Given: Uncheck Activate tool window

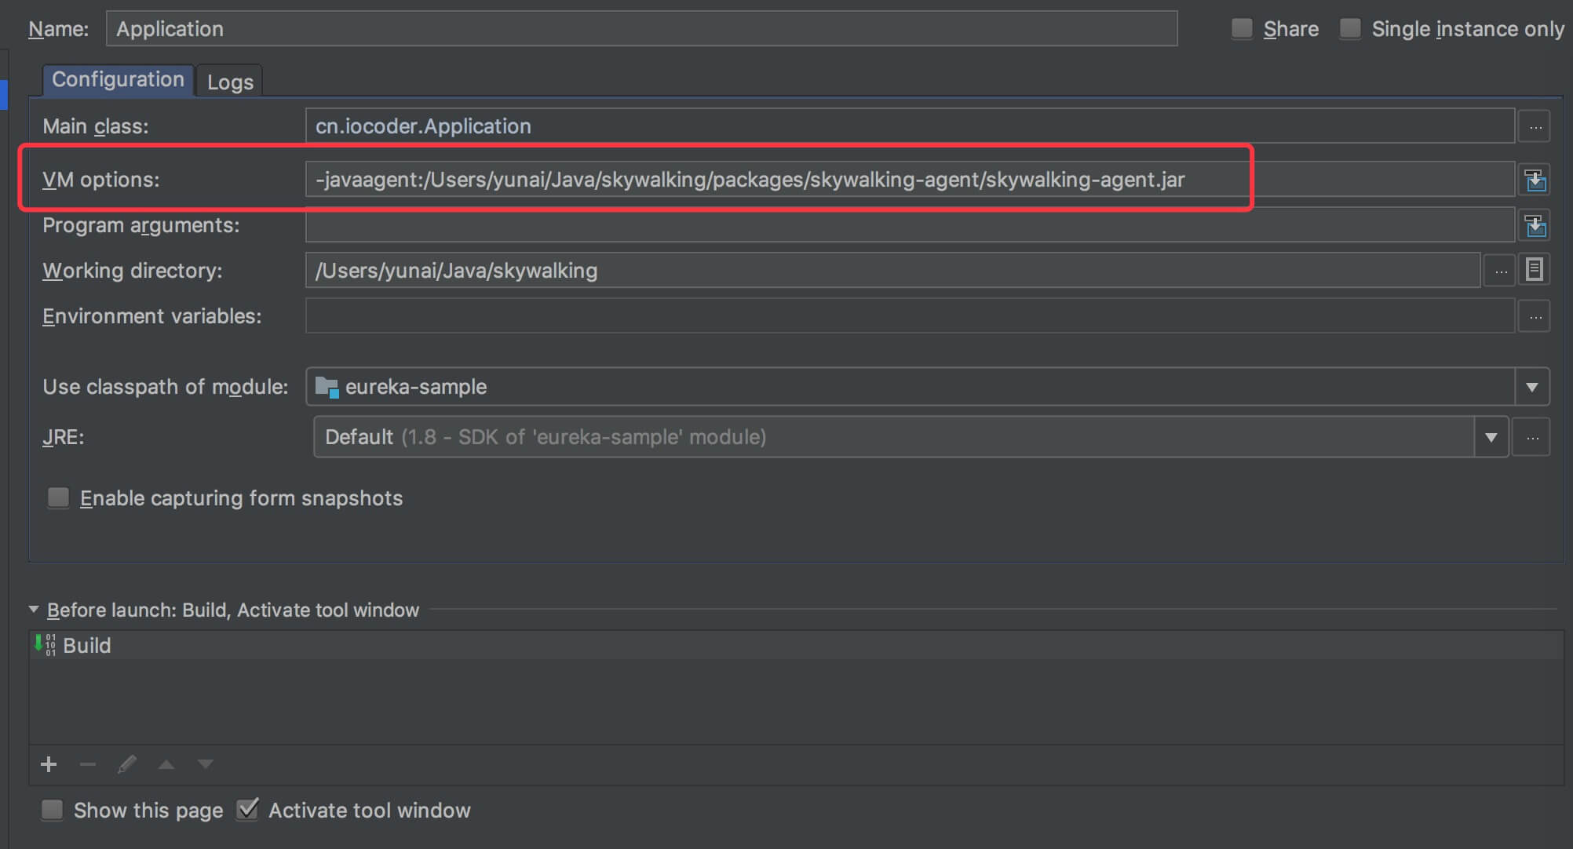Looking at the screenshot, I should (x=248, y=809).
